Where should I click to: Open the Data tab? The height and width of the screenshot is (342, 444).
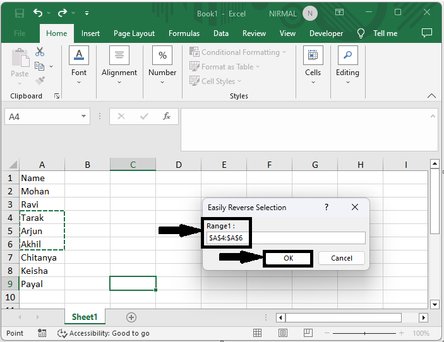221,33
